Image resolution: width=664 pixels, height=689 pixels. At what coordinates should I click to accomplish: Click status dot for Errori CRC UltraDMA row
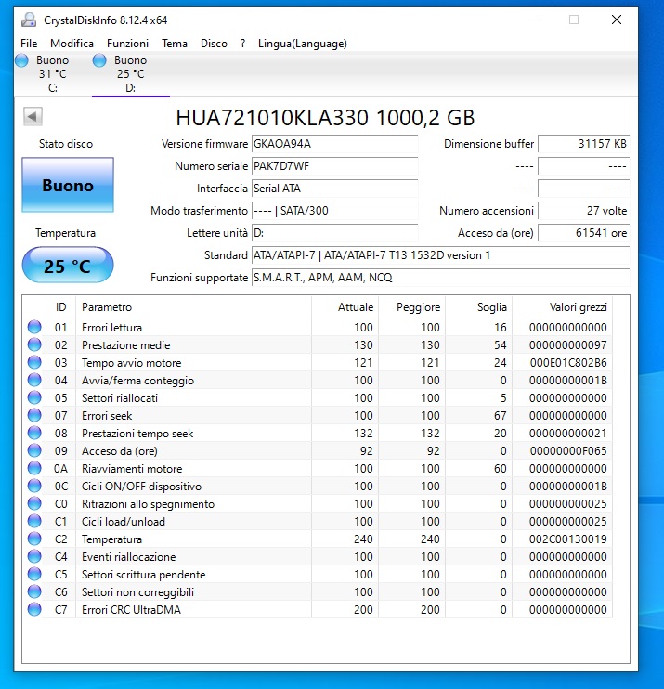point(34,609)
